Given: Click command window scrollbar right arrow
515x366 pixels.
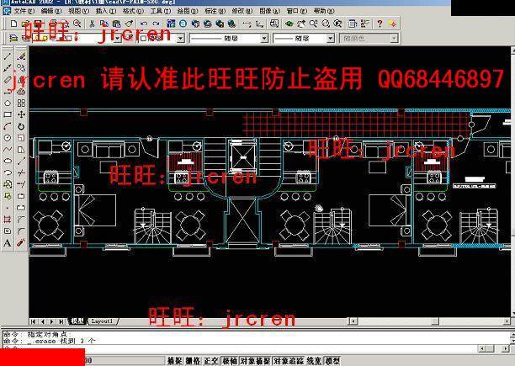Looking at the screenshot, I should 506,348.
